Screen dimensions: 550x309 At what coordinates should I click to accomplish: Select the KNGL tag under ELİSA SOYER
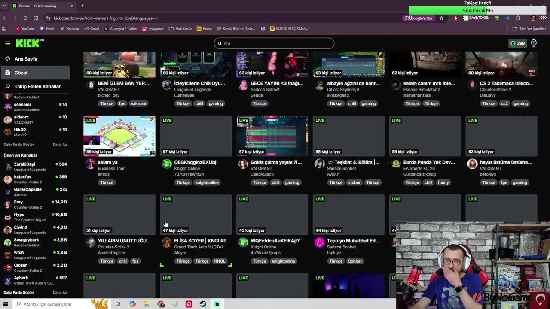(x=220, y=261)
